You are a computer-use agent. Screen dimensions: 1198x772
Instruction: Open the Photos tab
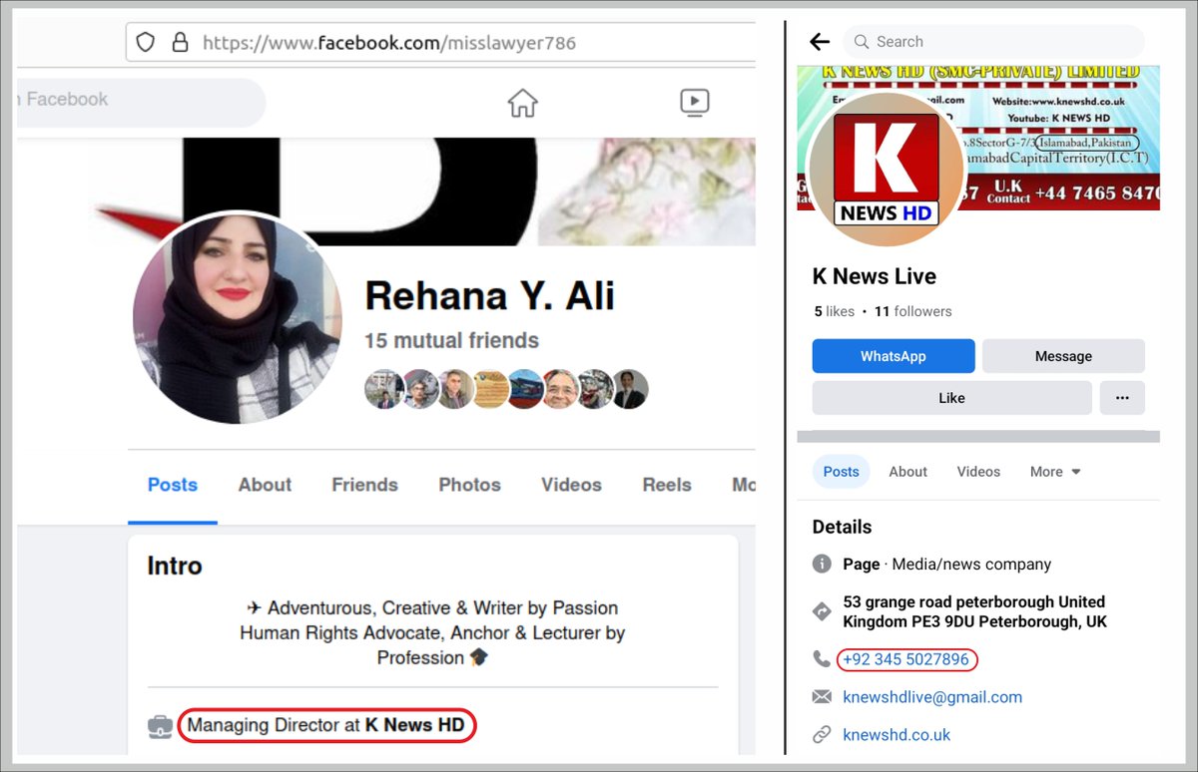(x=469, y=485)
